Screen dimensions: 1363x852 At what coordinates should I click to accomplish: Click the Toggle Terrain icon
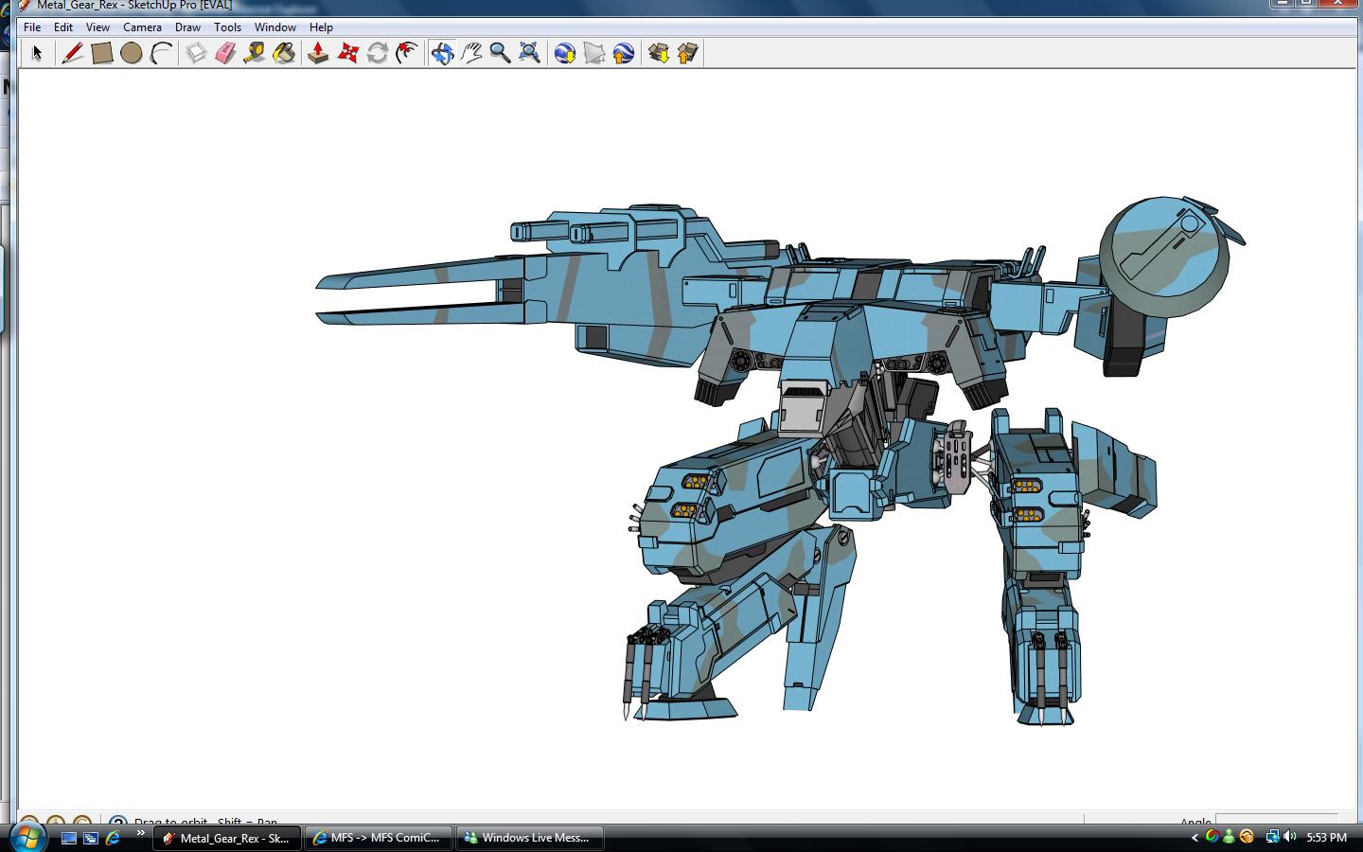coord(594,53)
